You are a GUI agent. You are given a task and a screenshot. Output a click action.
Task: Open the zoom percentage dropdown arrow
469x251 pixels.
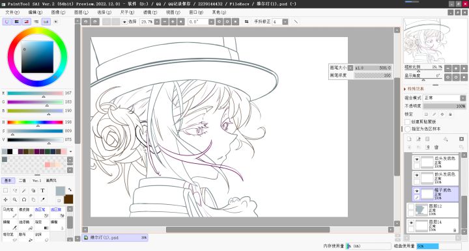pos(157,22)
